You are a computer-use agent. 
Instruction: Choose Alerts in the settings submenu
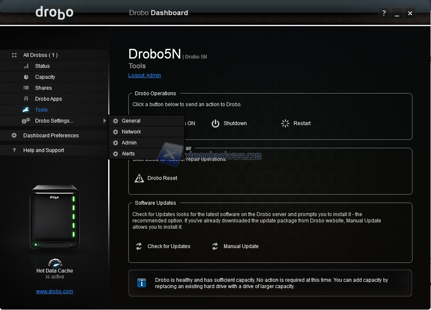128,154
